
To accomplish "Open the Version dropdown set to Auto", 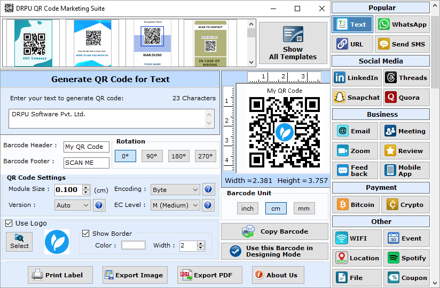I will (x=73, y=205).
